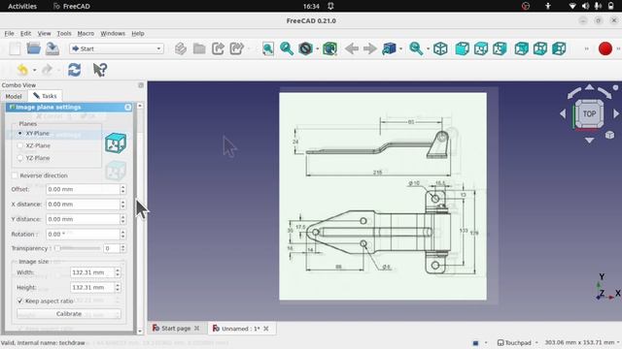The height and width of the screenshot is (349, 622).
Task: Open the View menu
Action: [x=44, y=34]
